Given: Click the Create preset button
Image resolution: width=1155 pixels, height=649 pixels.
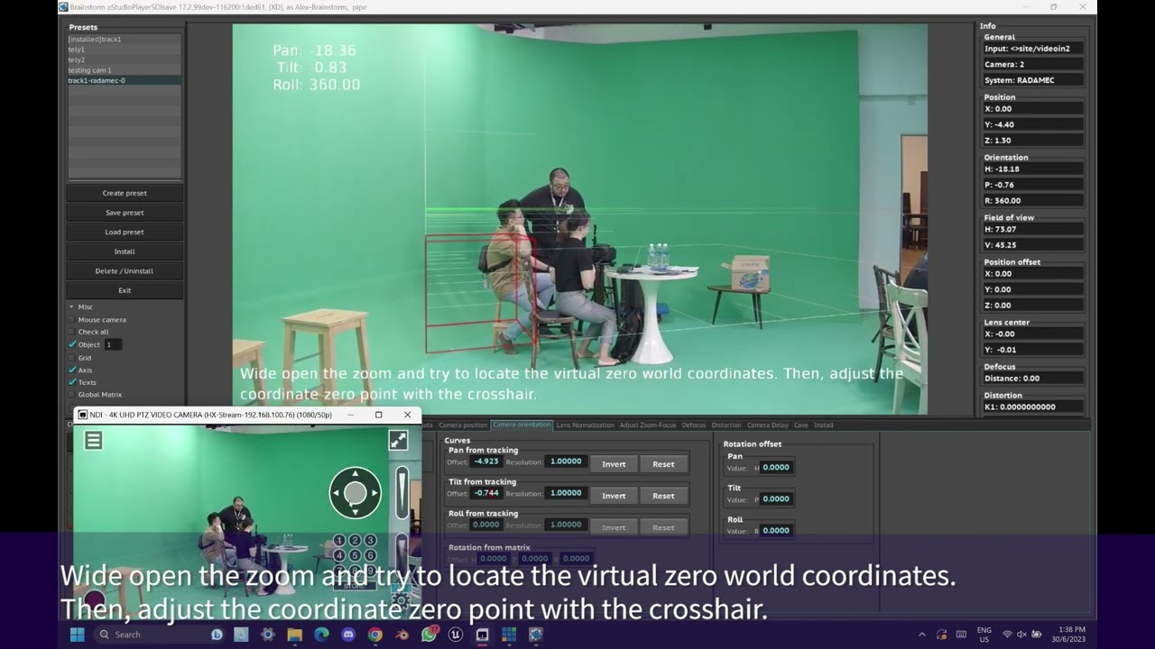Looking at the screenshot, I should point(125,193).
